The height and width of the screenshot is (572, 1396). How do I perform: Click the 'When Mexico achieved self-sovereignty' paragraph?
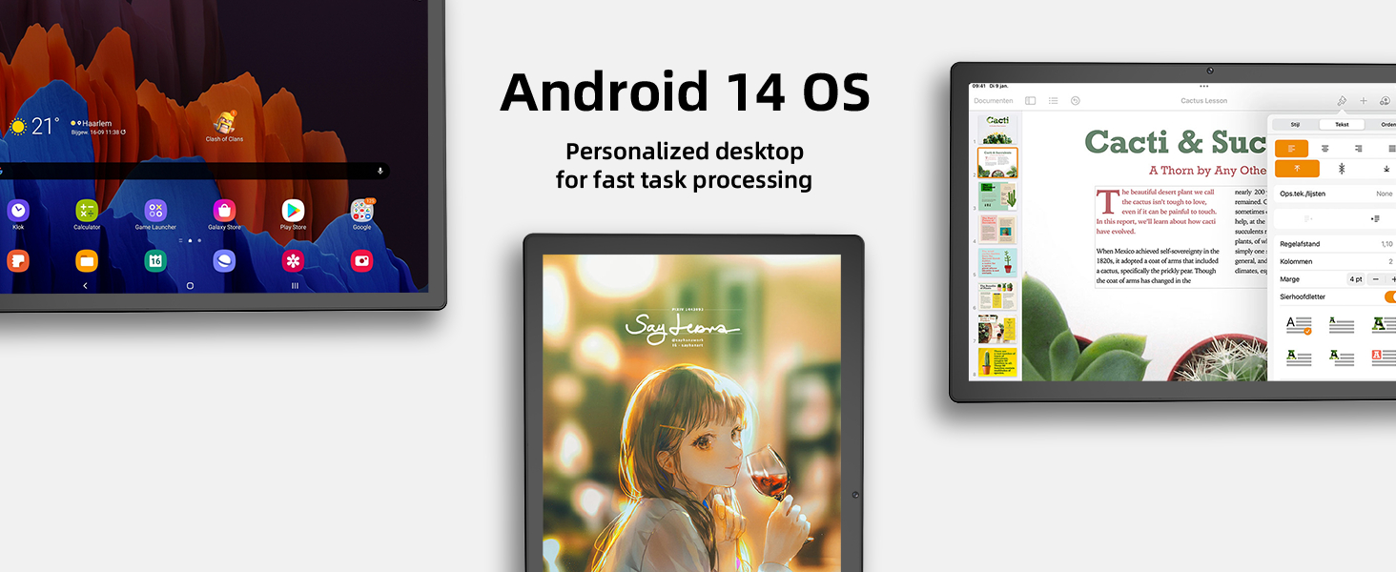pos(1158,266)
